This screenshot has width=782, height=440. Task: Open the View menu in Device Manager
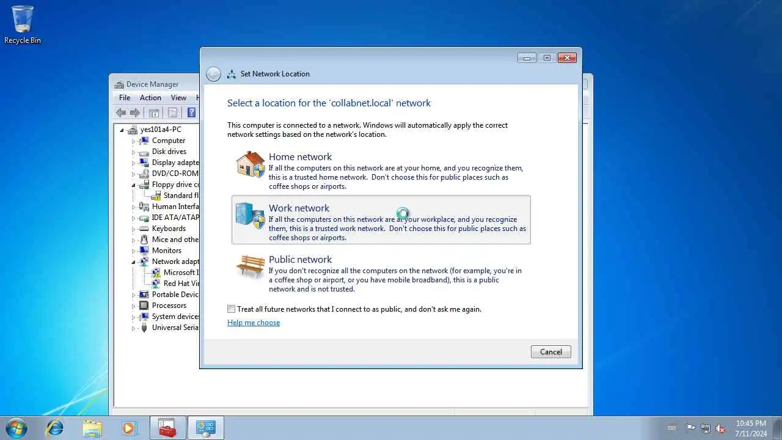tap(178, 98)
